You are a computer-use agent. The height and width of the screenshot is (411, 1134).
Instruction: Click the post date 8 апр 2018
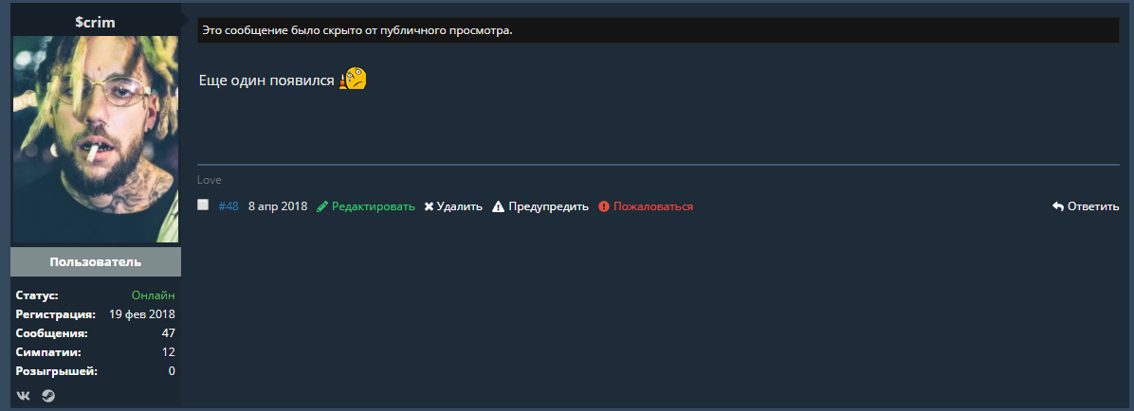(278, 206)
